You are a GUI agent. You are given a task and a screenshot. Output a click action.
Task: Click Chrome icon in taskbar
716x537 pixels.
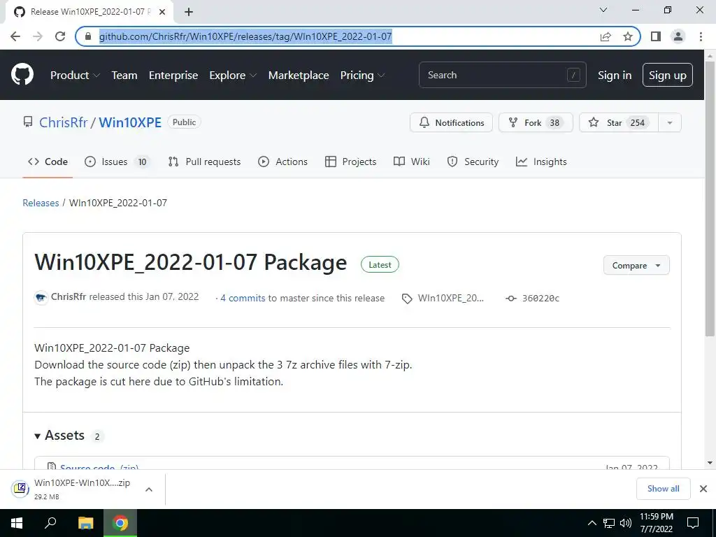click(120, 523)
